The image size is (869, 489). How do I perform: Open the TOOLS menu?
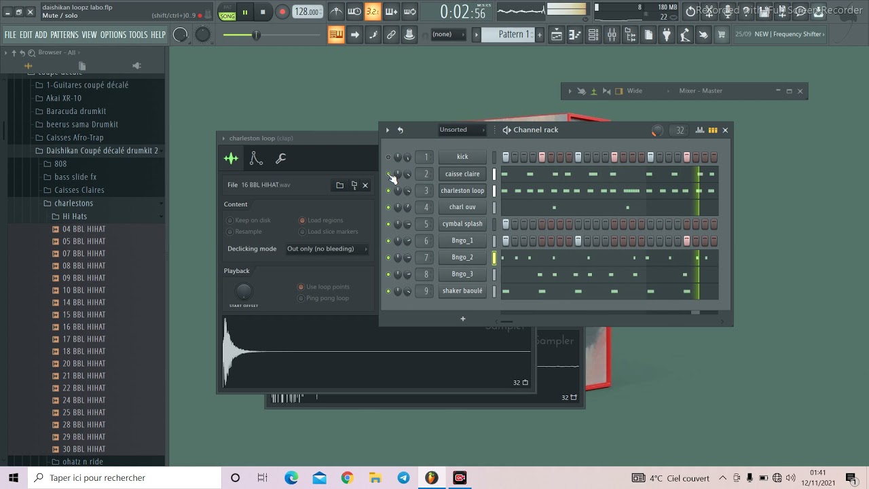tap(138, 35)
